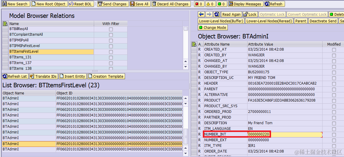344x157 pixels.
Task: Select the BTItems_137 relation row
Action: (x=51, y=63)
